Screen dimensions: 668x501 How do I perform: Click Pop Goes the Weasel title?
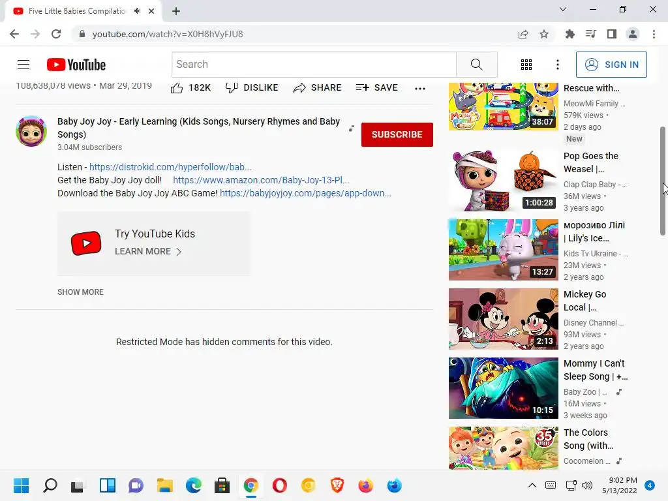click(x=591, y=162)
